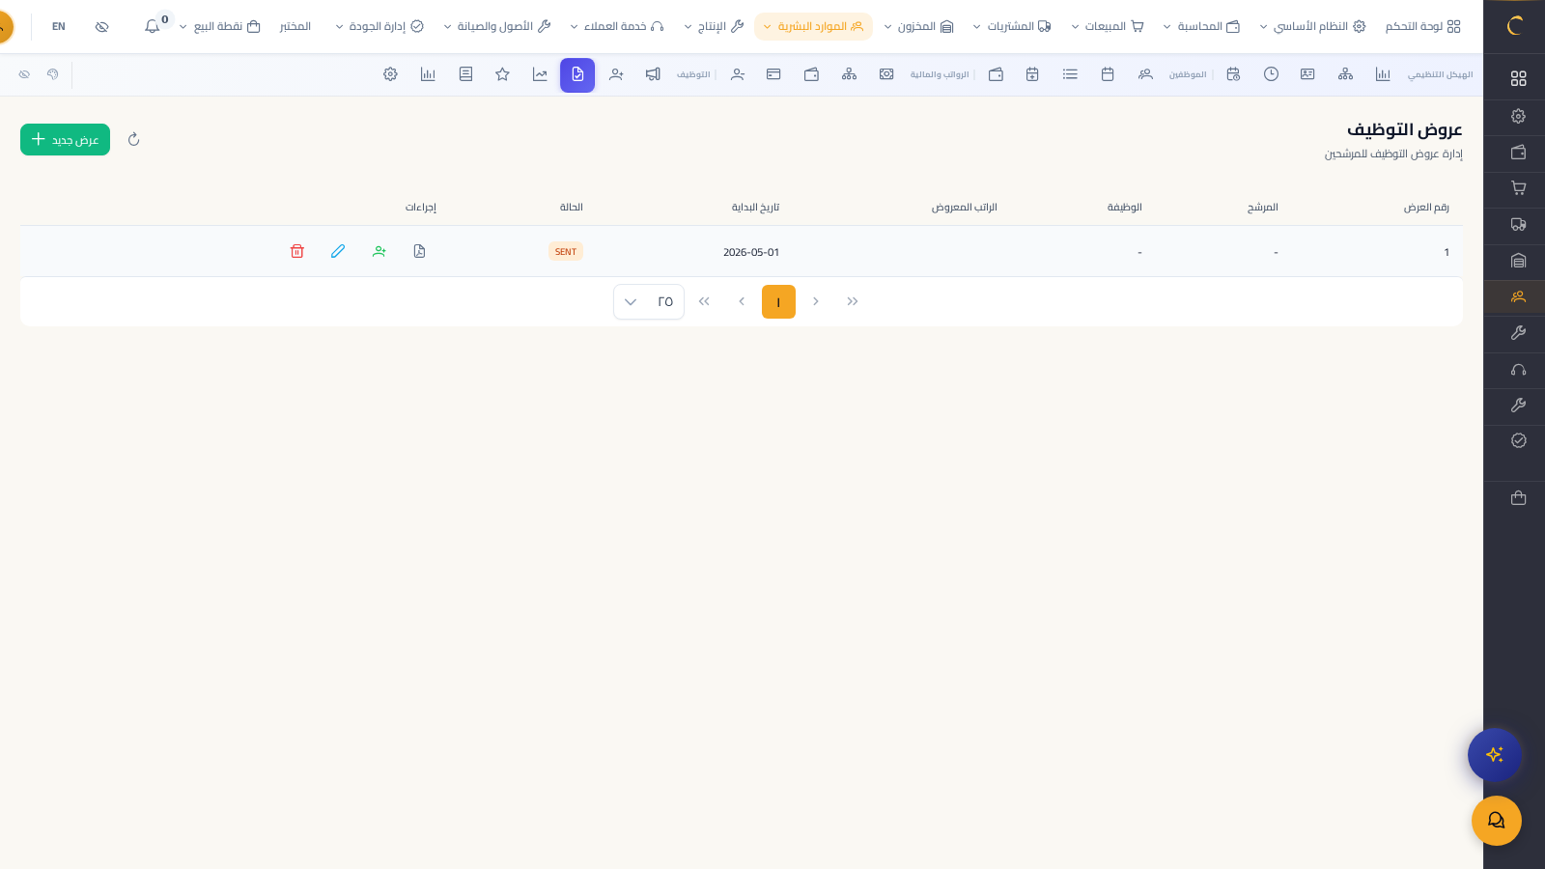1545x869 pixels.
Task: Select page 1 in pagination
Action: [778, 301]
